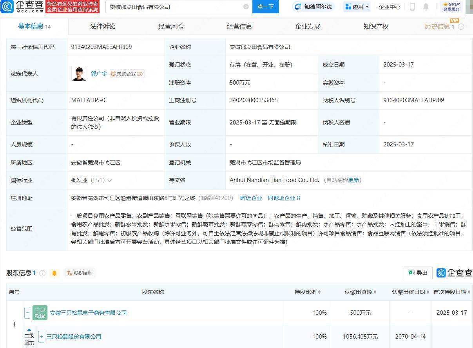Click the 股东名称 column header

click(153, 292)
